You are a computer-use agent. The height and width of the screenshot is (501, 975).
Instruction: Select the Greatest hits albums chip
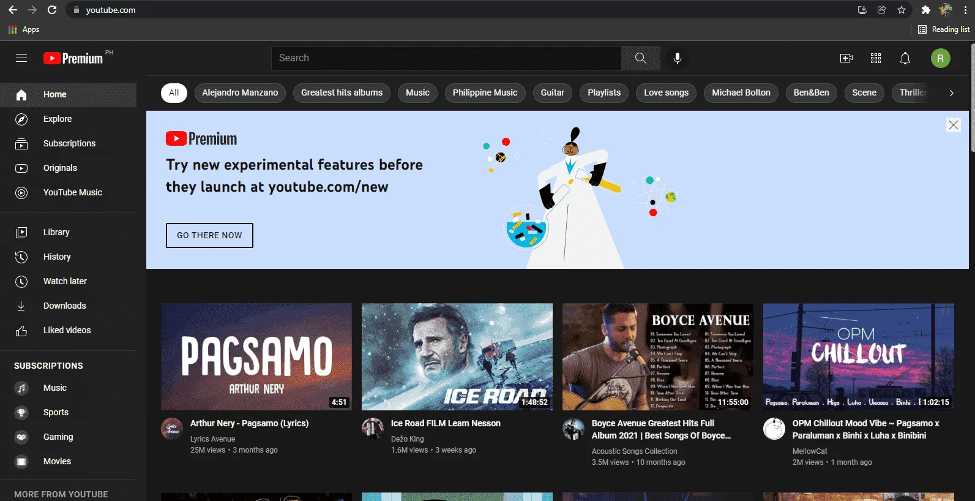[342, 93]
